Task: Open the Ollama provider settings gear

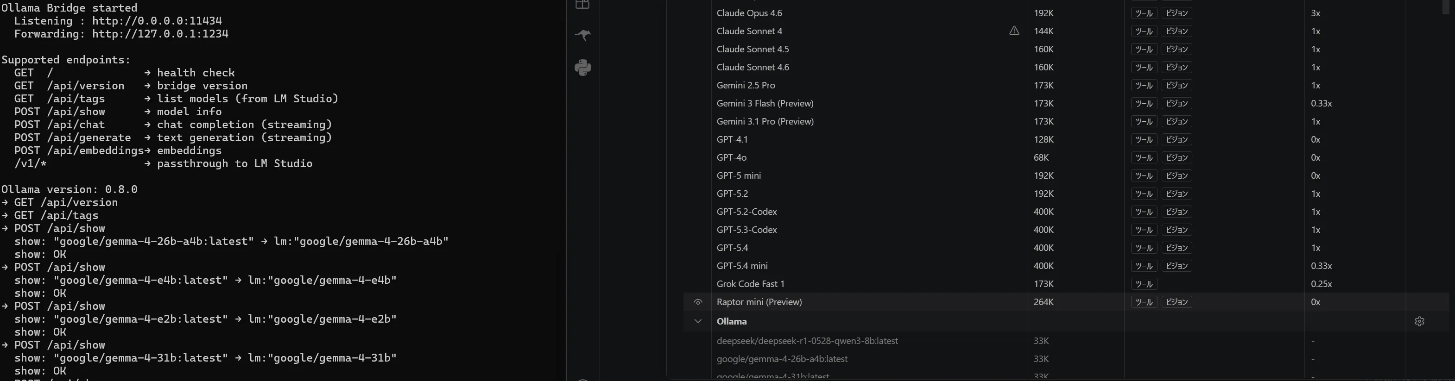Action: point(1419,321)
